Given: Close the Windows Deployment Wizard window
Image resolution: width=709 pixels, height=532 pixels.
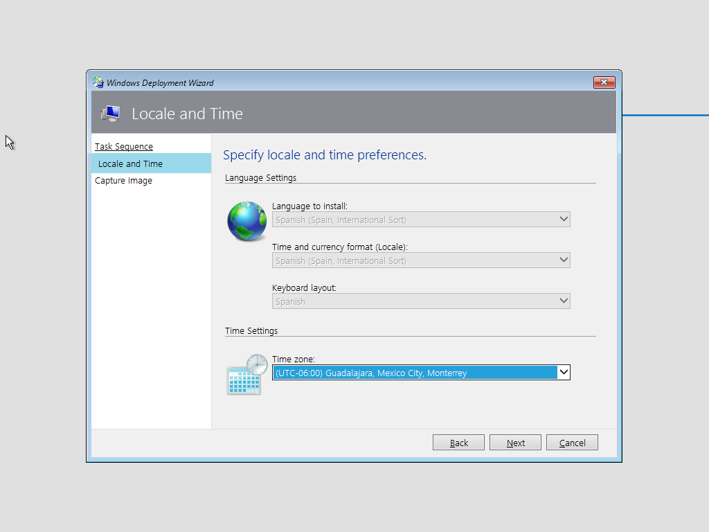Looking at the screenshot, I should (x=604, y=82).
